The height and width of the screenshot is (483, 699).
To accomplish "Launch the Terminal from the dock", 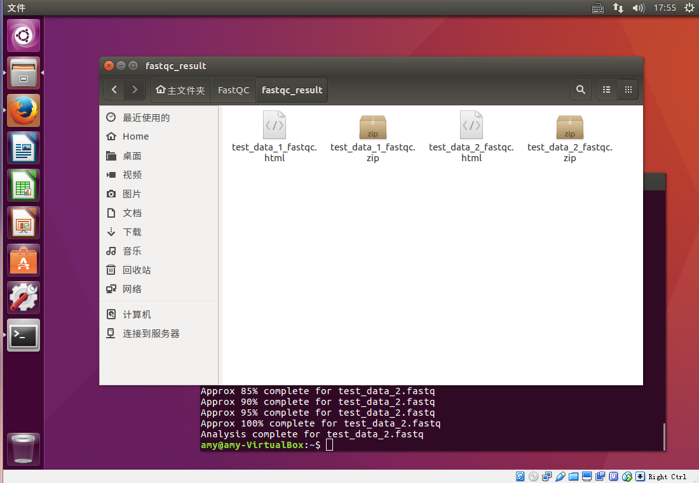I will (x=23, y=334).
